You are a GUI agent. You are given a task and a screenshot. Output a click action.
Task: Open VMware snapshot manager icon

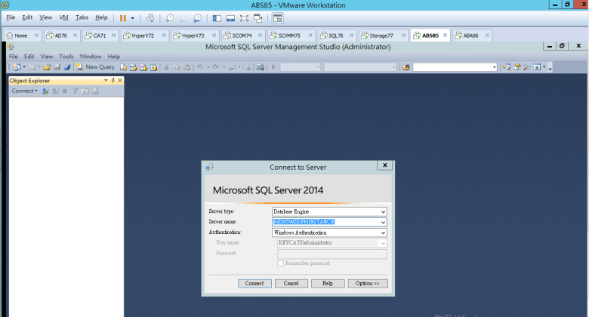[198, 17]
